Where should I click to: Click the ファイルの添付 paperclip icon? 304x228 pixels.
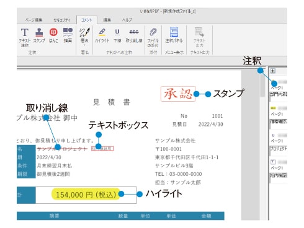[153, 32]
